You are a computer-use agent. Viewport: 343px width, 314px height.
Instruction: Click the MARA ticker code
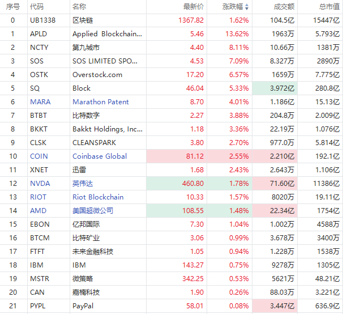pos(40,102)
